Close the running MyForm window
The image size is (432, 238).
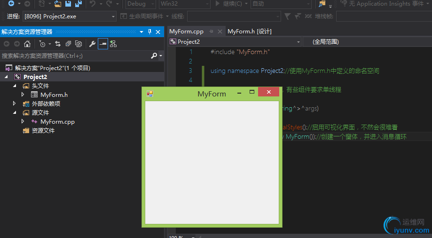click(268, 92)
